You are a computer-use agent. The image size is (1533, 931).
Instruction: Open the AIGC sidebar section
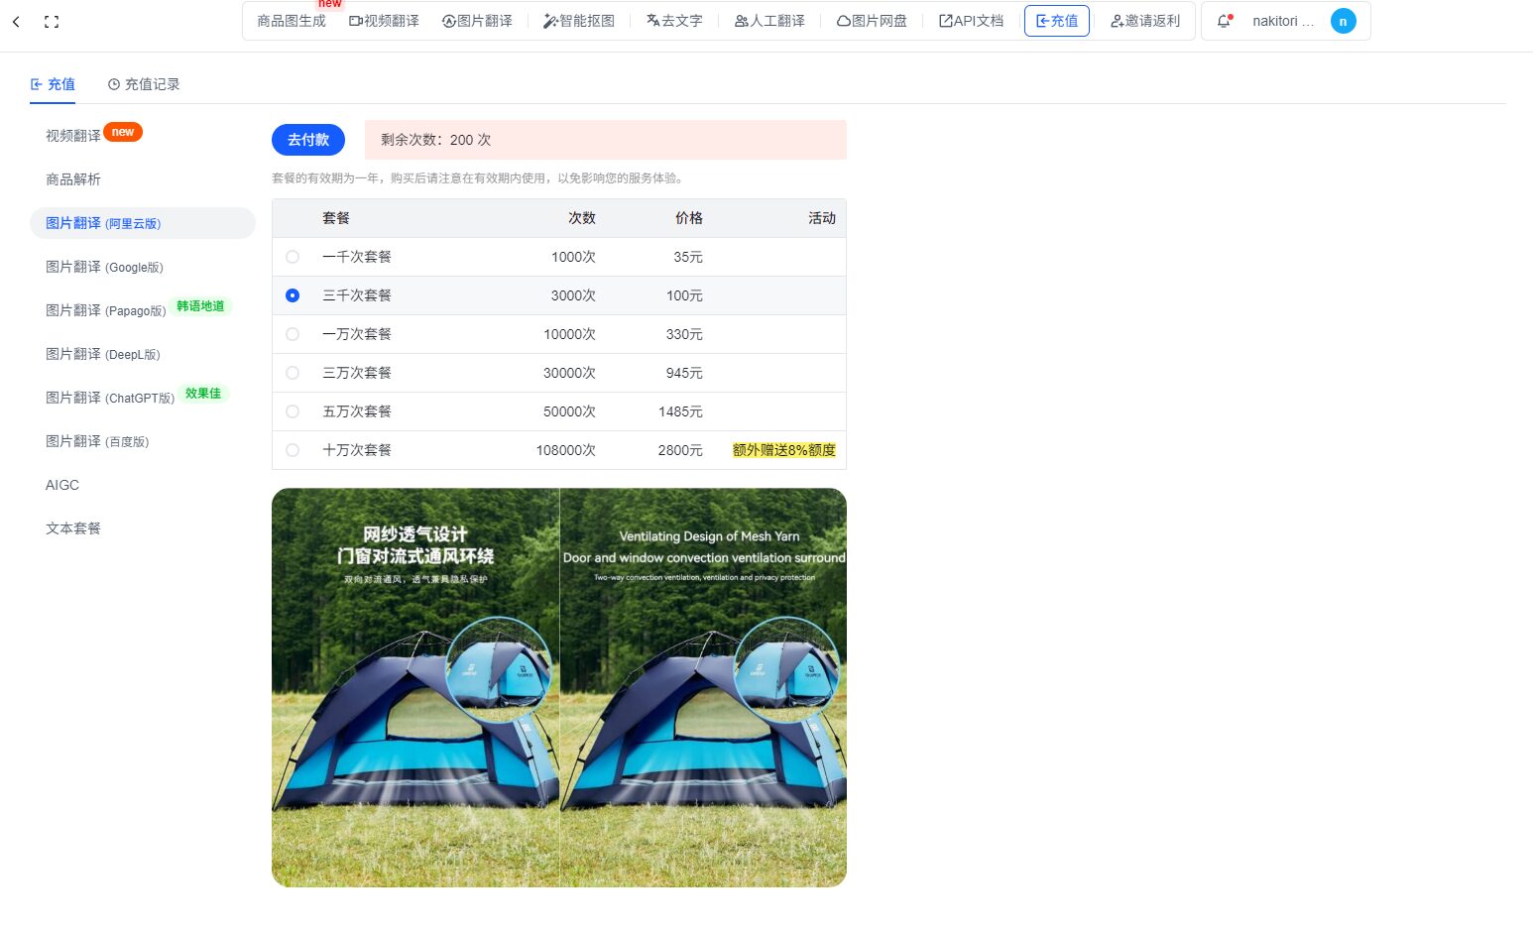(x=61, y=485)
